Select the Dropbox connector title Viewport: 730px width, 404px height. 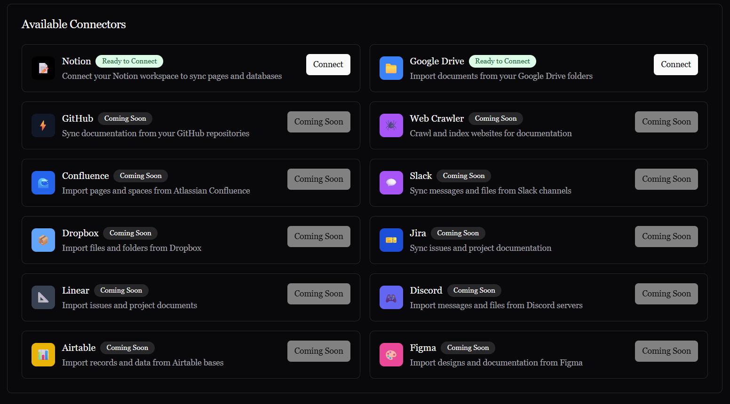coord(80,233)
